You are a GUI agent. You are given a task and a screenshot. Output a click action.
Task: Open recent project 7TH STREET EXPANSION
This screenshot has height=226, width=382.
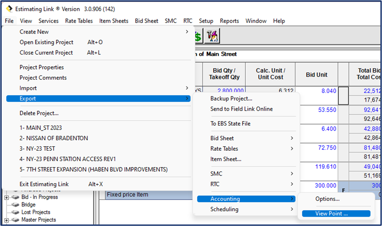pos(98,170)
